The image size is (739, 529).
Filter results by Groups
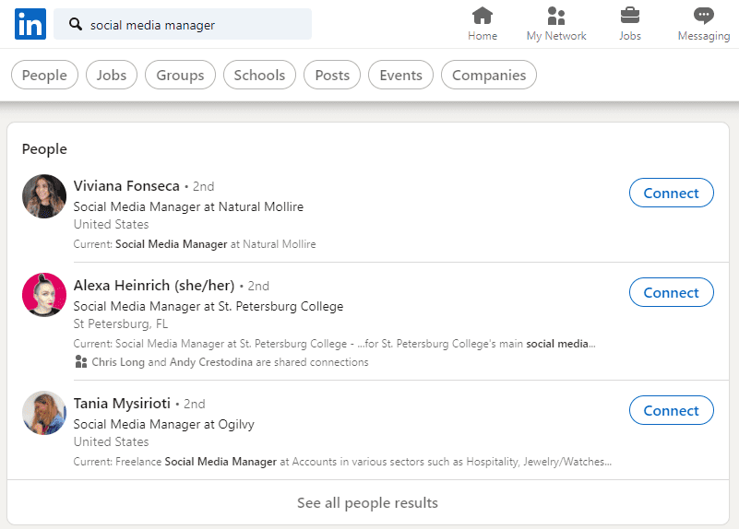coord(180,75)
